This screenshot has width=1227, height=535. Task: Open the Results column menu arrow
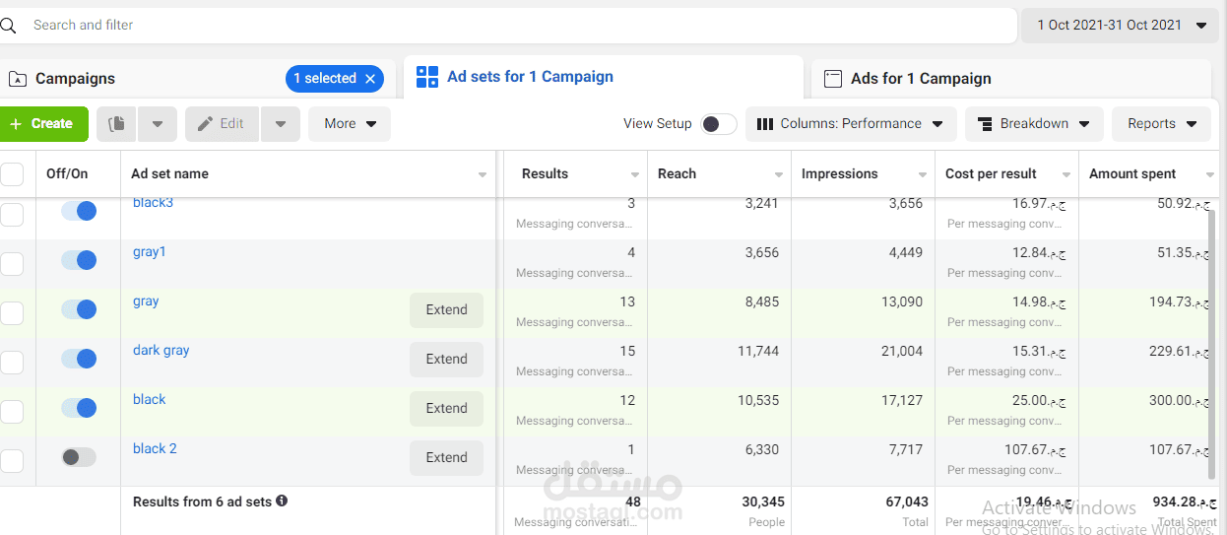pyautogui.click(x=635, y=175)
